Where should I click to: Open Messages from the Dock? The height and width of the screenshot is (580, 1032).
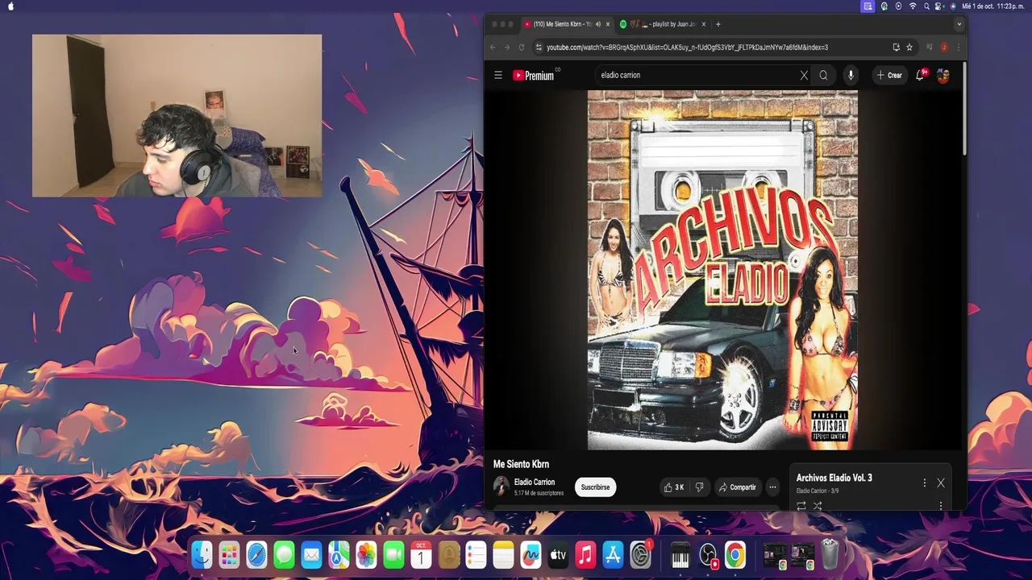pyautogui.click(x=284, y=555)
